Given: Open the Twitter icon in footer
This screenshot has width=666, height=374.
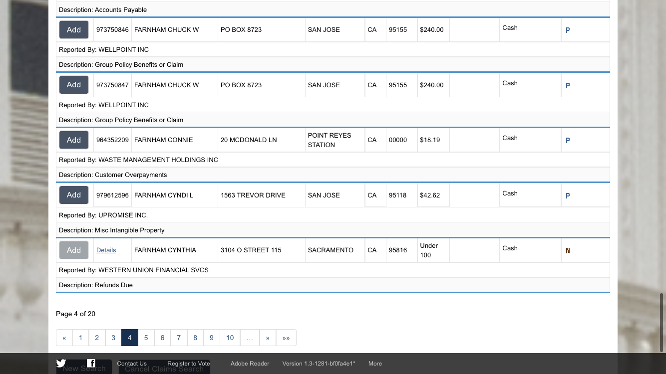Looking at the screenshot, I should pyautogui.click(x=61, y=363).
